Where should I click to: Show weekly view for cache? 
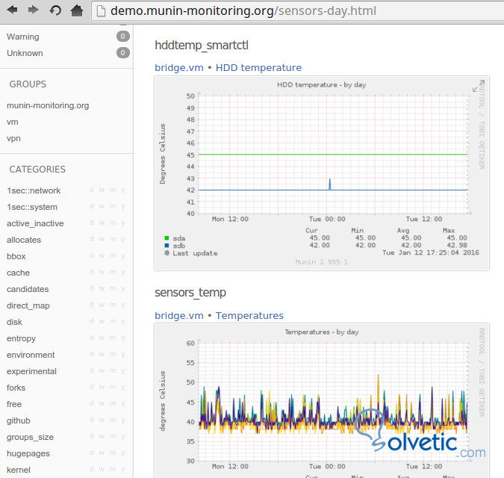point(102,272)
